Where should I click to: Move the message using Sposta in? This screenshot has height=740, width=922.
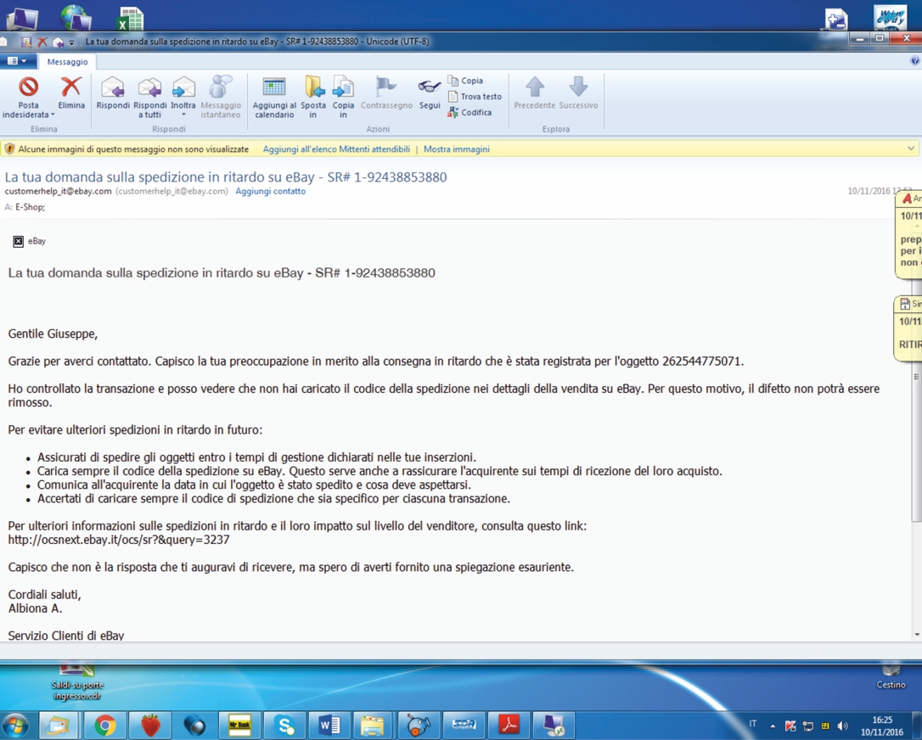[x=312, y=97]
